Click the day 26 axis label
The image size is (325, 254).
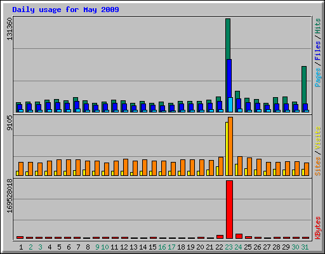(257, 247)
